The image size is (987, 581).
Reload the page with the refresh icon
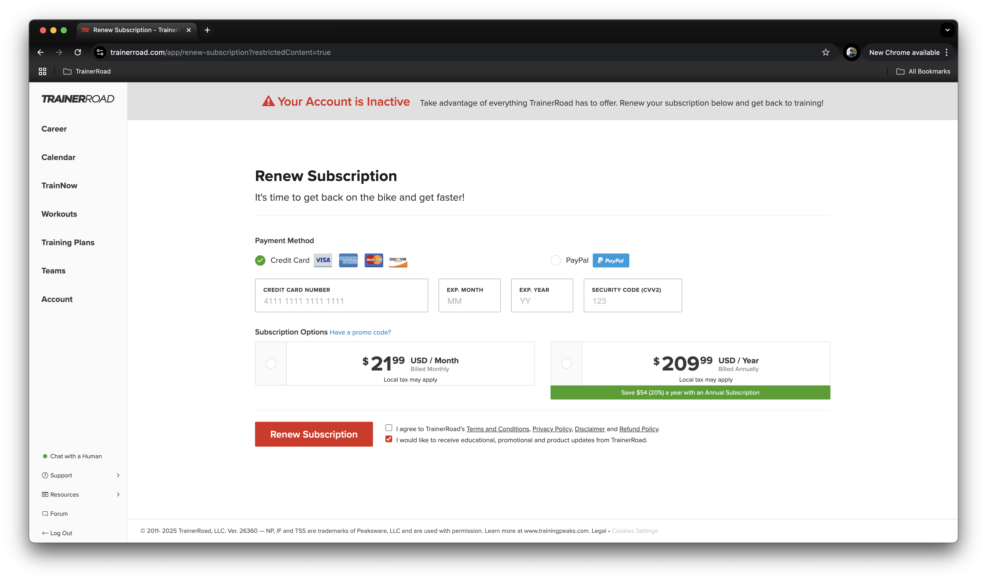click(x=77, y=52)
